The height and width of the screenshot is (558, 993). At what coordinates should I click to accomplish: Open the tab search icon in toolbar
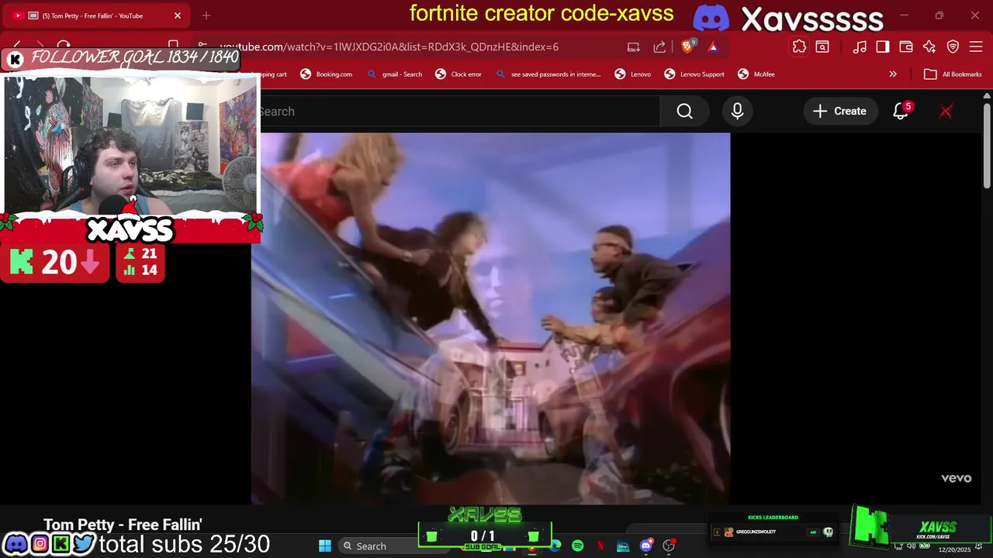click(x=822, y=46)
